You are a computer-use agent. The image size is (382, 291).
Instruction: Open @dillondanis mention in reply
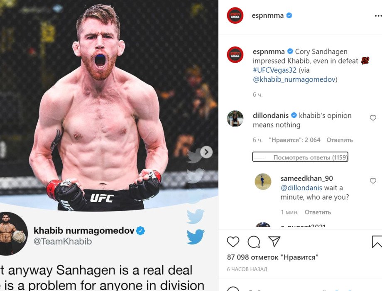click(301, 188)
